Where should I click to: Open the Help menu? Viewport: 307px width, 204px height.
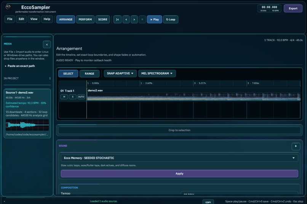pos(47,19)
